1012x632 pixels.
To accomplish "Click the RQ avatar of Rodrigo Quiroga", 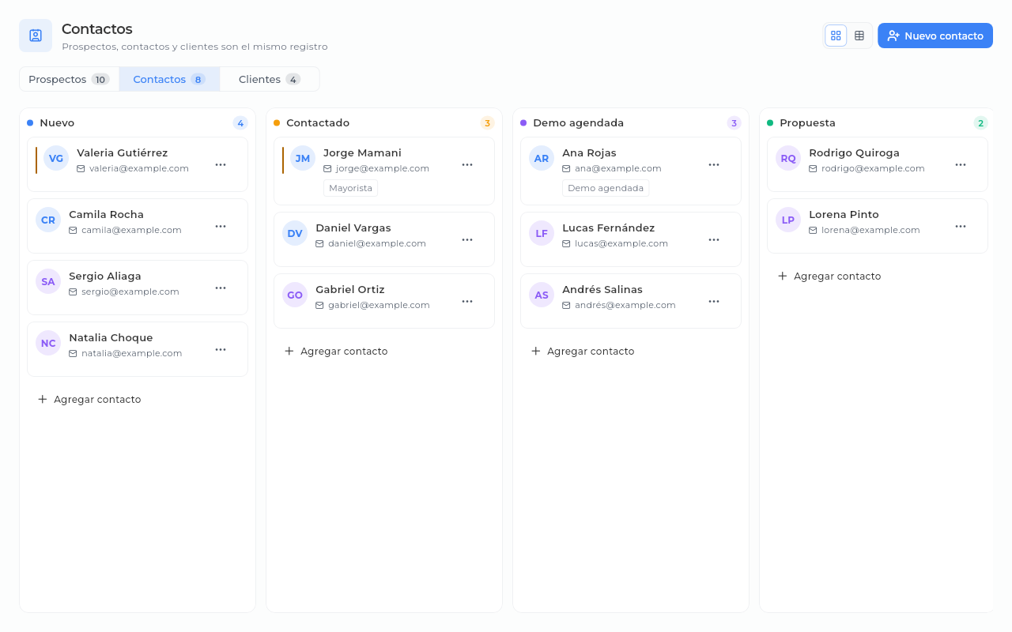I will pos(788,158).
